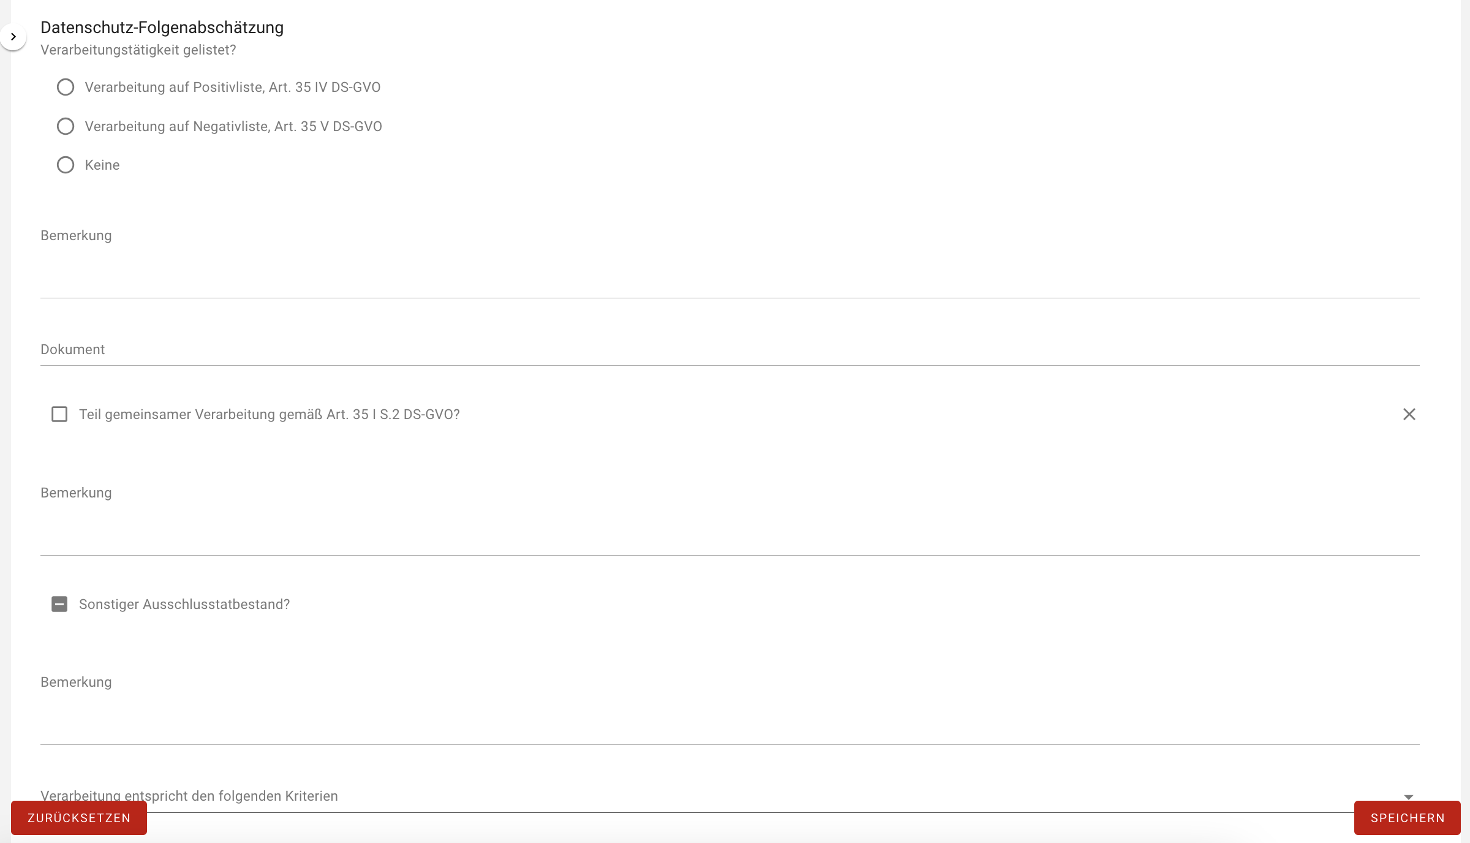This screenshot has height=843, width=1470.
Task: Select Verarbeitung auf Positivliste radio option
Action: point(66,87)
